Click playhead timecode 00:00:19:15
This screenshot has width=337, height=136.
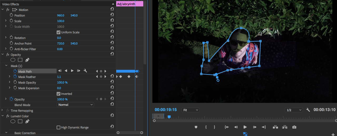coord(166,110)
